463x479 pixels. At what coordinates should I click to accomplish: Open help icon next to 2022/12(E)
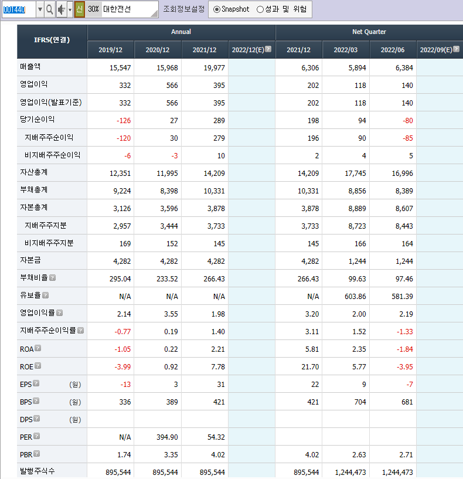[x=268, y=49]
